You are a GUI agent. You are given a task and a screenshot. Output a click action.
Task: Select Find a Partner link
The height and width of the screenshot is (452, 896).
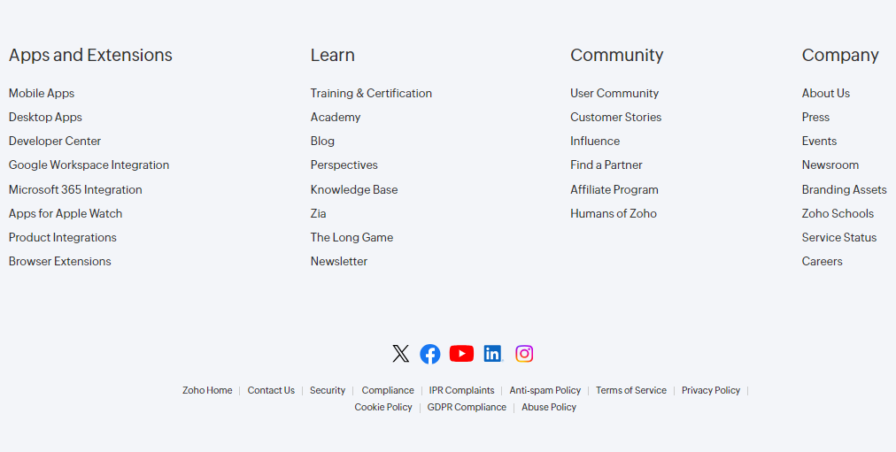606,165
